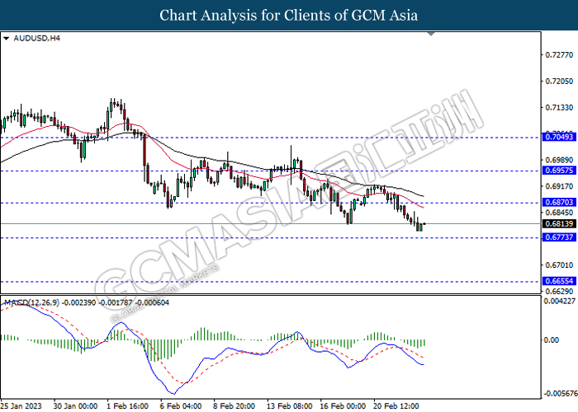The width and height of the screenshot is (578, 412).
Task: Click the MACD scale value -0.005676
Action: click(561, 394)
